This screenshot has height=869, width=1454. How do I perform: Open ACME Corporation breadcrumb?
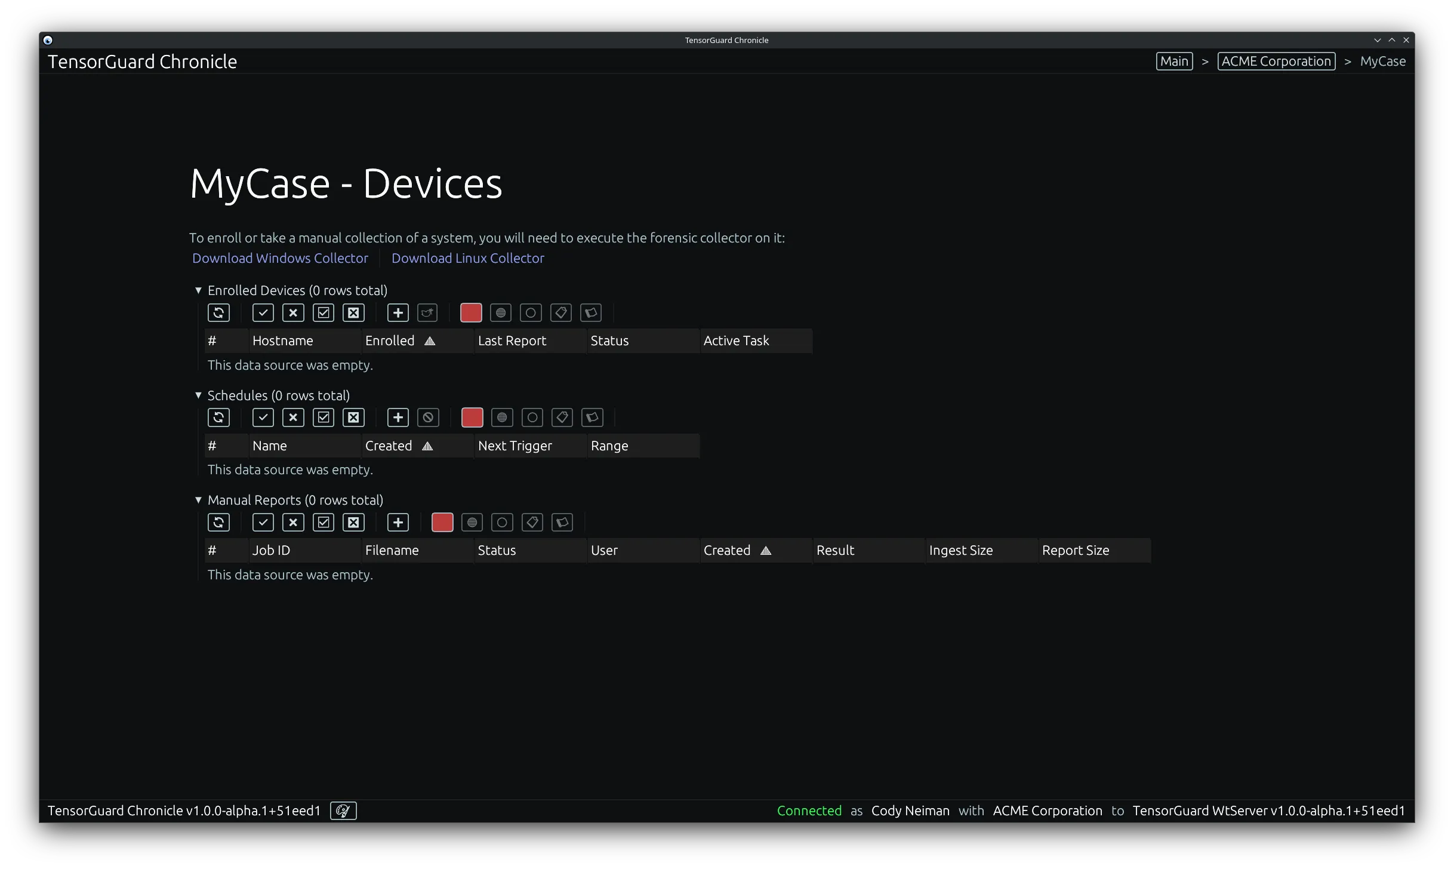(1276, 61)
